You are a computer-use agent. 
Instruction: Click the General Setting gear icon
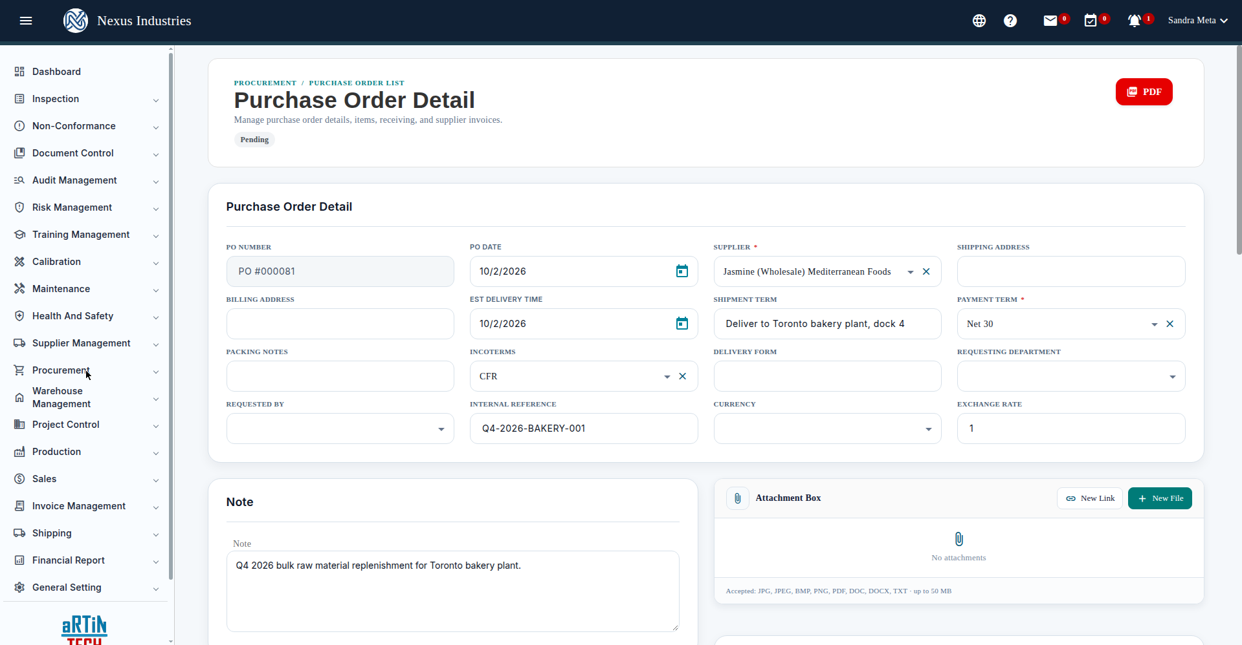click(19, 587)
